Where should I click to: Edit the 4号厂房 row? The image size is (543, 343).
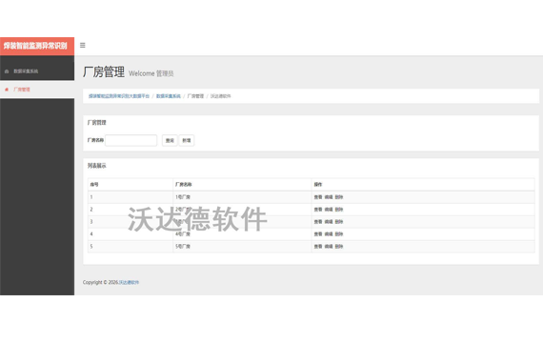pos(329,234)
